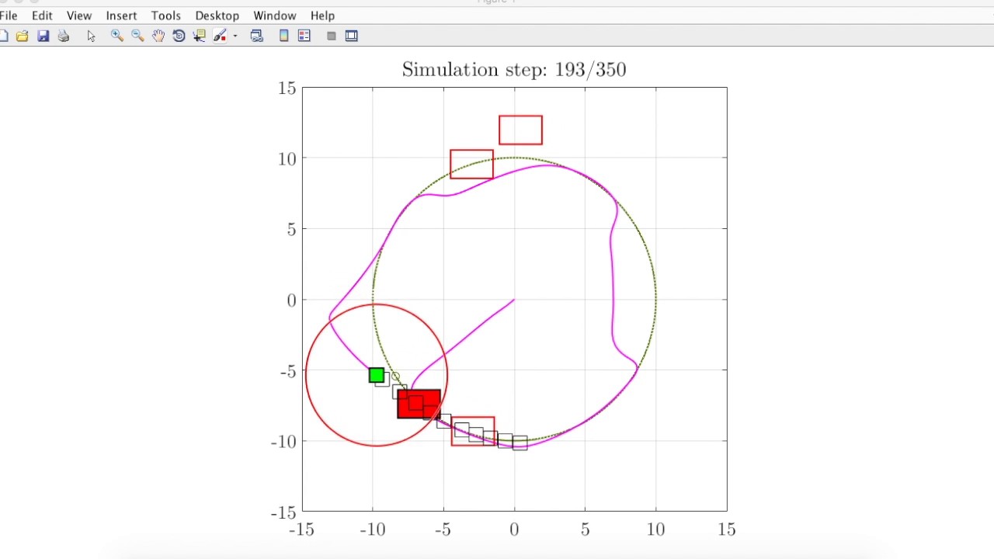Select the Data Cursor tool

200,36
